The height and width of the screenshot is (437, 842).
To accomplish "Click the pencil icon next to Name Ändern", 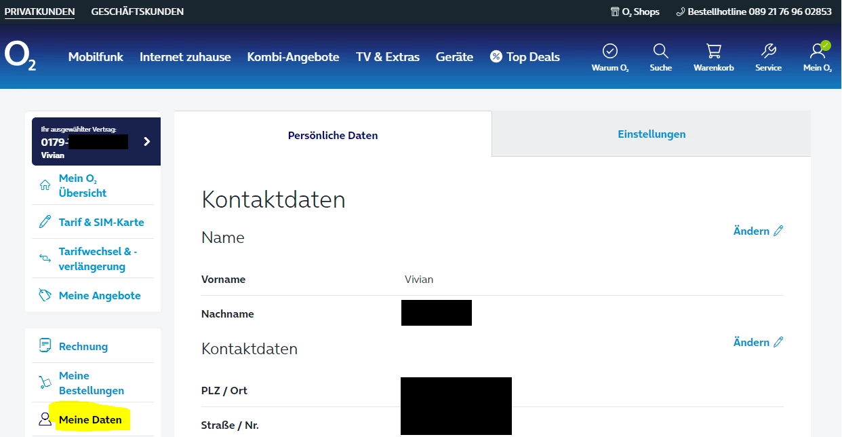I will click(778, 231).
